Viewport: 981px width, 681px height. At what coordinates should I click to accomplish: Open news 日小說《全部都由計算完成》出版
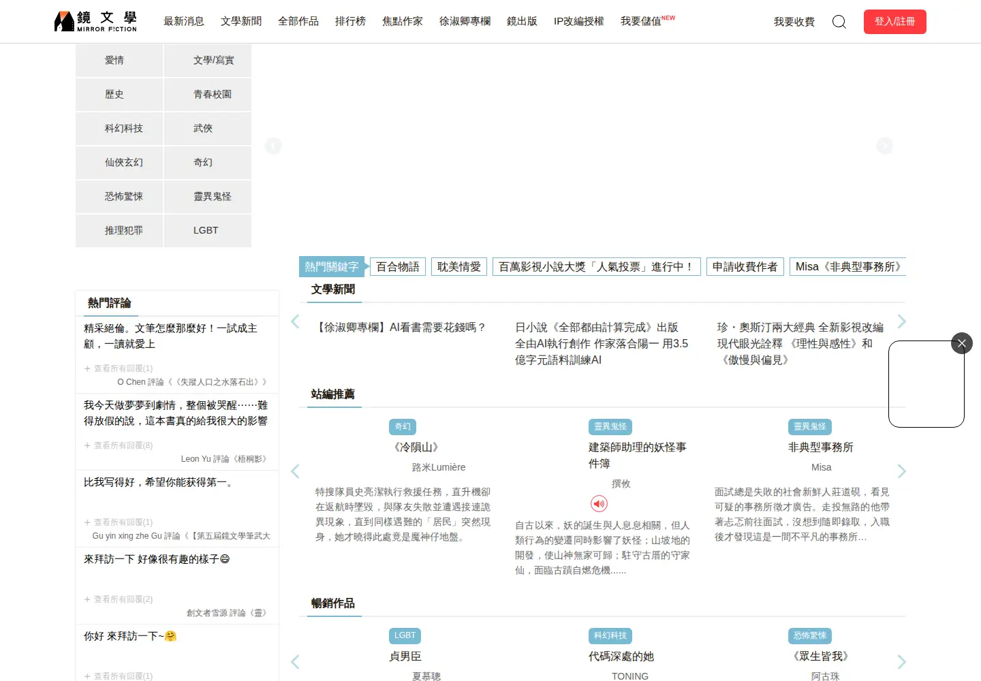(602, 344)
